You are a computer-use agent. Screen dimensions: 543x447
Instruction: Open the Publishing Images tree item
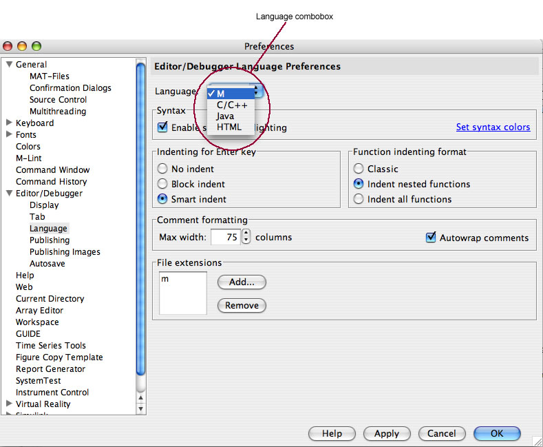tap(65, 252)
